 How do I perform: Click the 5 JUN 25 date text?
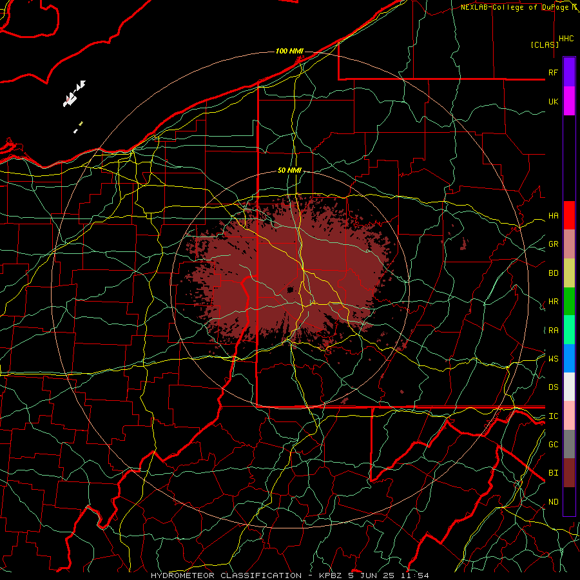(371, 575)
